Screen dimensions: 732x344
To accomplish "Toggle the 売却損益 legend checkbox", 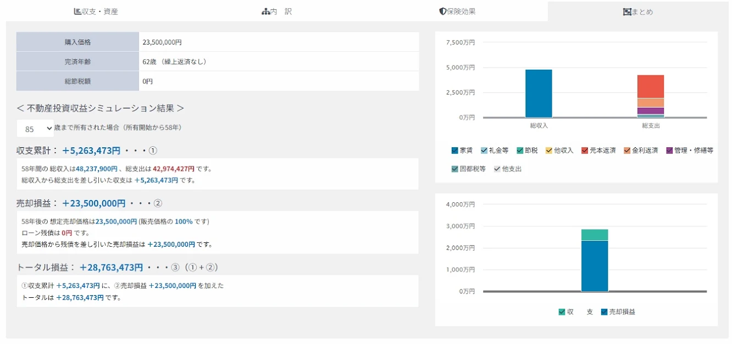I will (x=604, y=312).
